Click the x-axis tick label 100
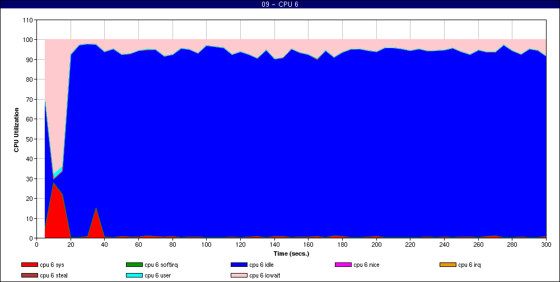Image resolution: width=560 pixels, height=282 pixels. coord(207,245)
